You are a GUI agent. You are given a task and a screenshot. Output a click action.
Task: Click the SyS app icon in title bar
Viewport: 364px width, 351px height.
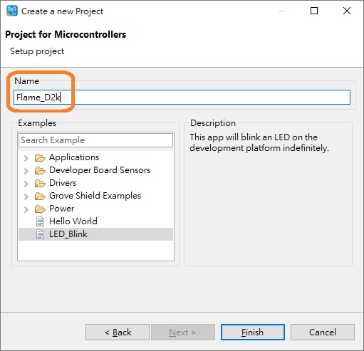pos(12,11)
